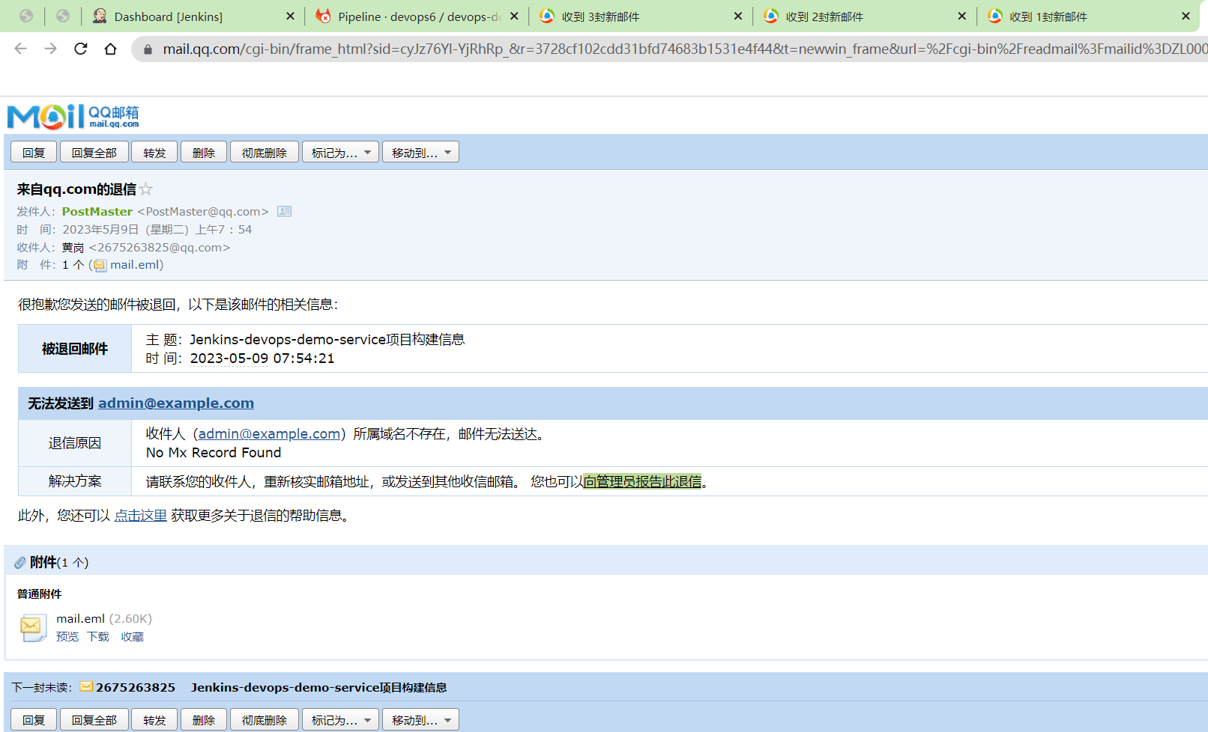This screenshot has width=1208, height=732.
Task: Click the bottom 彻底删除 button
Action: click(x=265, y=719)
